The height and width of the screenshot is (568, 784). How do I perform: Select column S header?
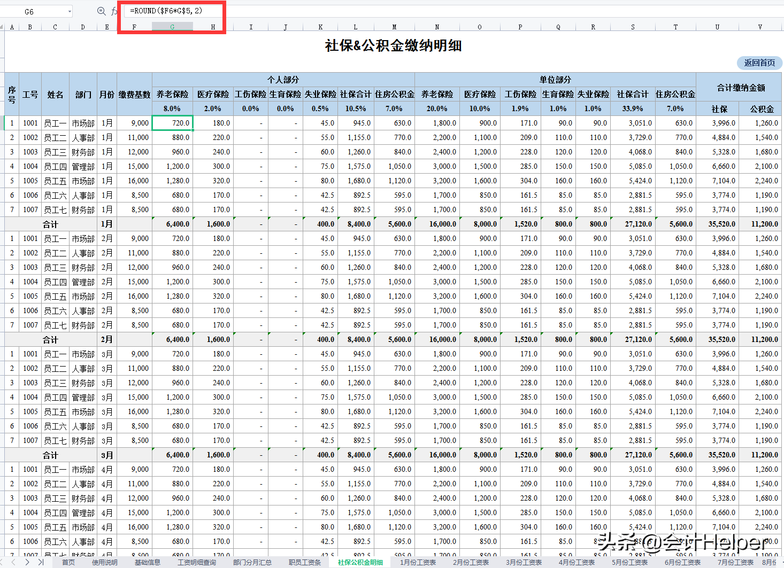[x=633, y=27]
